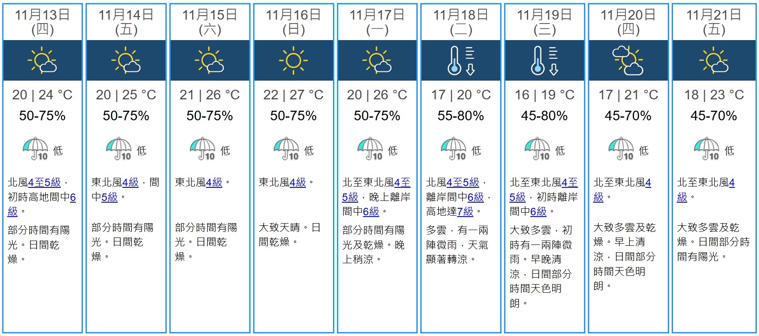Screen dimensions: 759x336
Task: Click the falling temperature icon for November 19
Action: 544,61
